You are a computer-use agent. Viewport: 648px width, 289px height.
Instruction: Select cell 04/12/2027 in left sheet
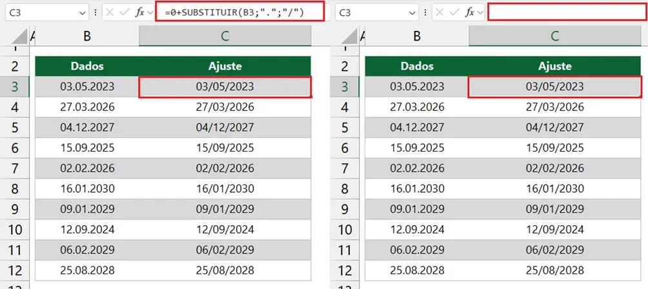pyautogui.click(x=225, y=128)
